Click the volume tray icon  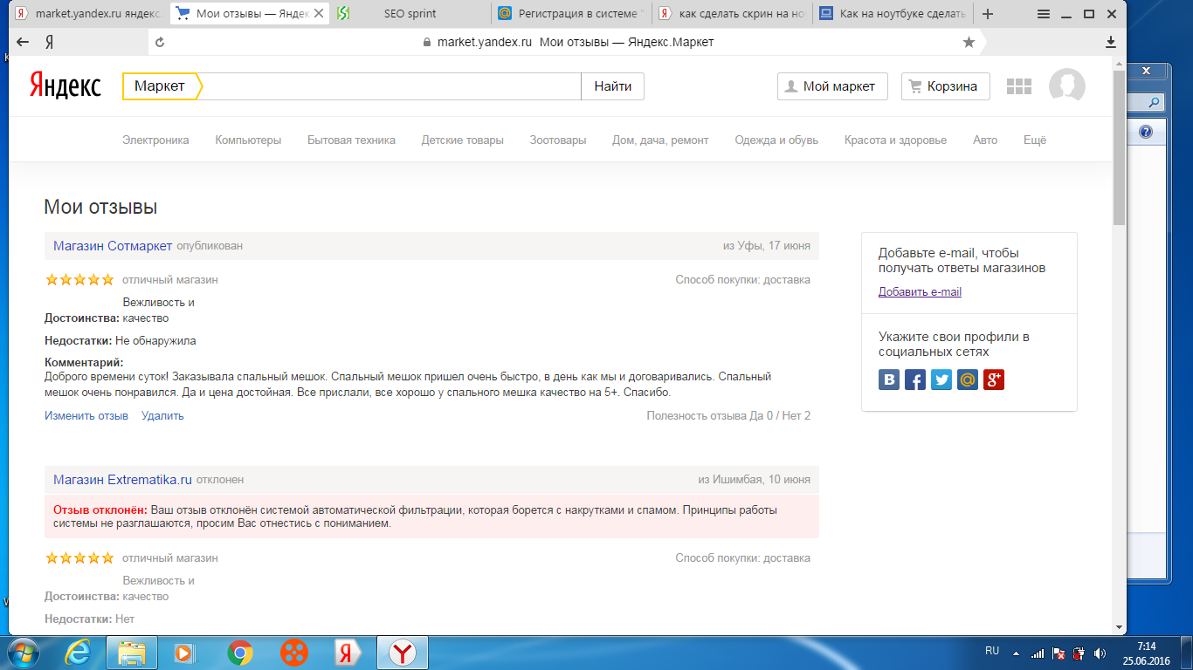pyautogui.click(x=1099, y=652)
